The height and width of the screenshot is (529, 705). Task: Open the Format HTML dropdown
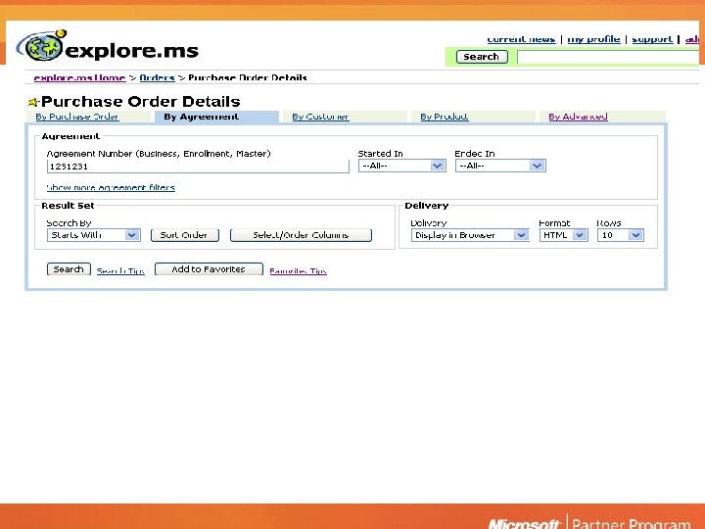pyautogui.click(x=563, y=235)
